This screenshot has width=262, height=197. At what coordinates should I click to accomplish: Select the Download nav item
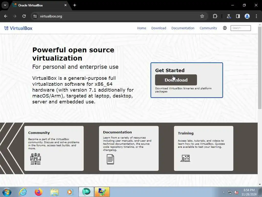click(x=159, y=28)
